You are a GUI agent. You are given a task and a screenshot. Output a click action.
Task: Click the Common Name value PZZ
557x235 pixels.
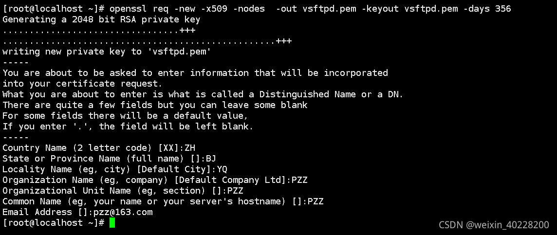pos(316,201)
